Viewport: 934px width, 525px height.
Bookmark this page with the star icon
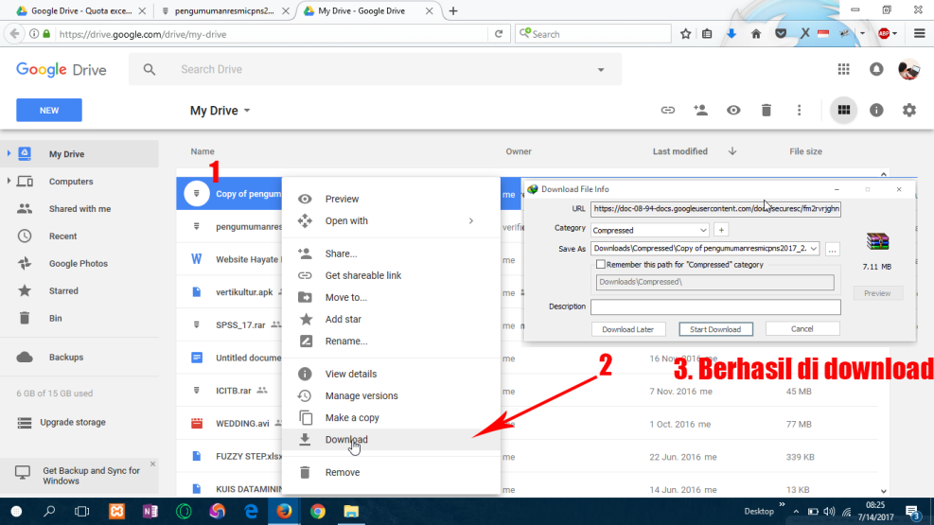(686, 34)
